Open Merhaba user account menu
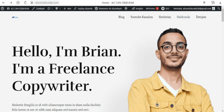The image size is (224, 112). tap(194, 9)
